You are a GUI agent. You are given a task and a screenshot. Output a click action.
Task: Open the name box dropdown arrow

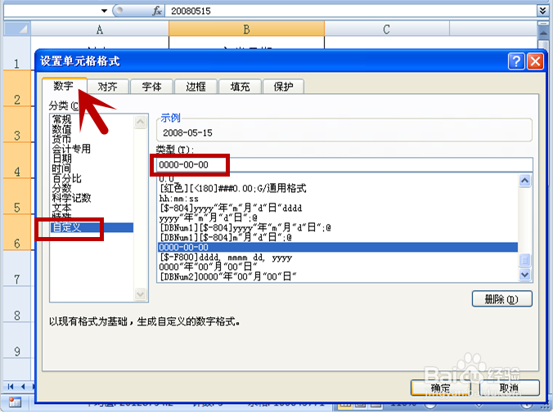click(104, 11)
